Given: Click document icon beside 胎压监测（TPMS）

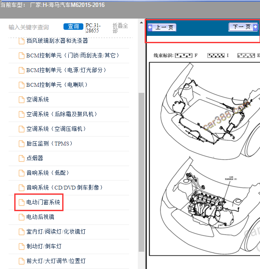Looking at the screenshot, I should (x=22, y=144).
